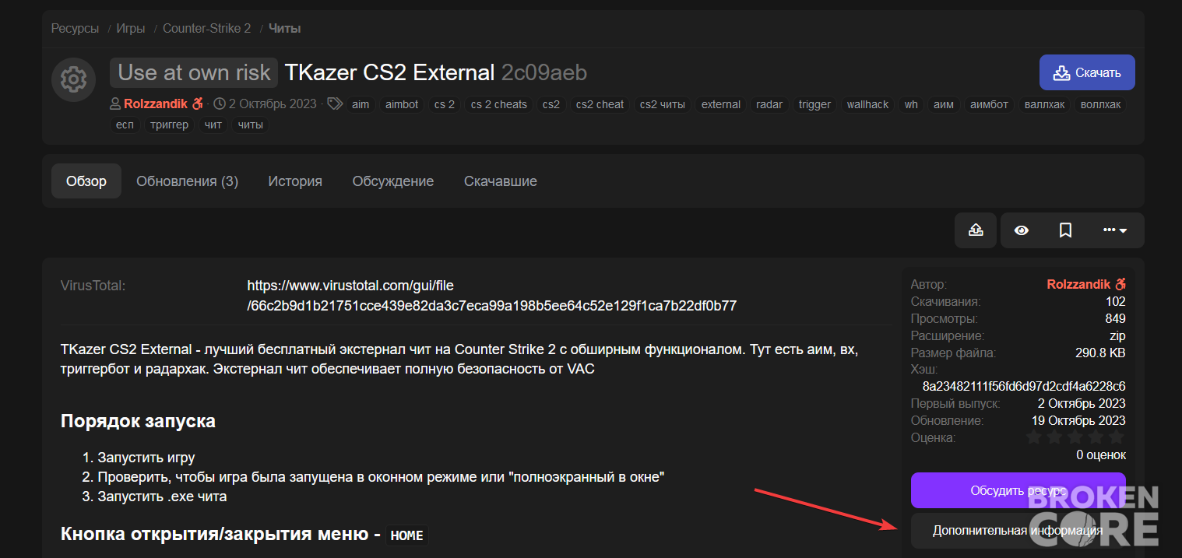Toggle the eye watch icon button
Screen dimensions: 1182x558
1022,230
